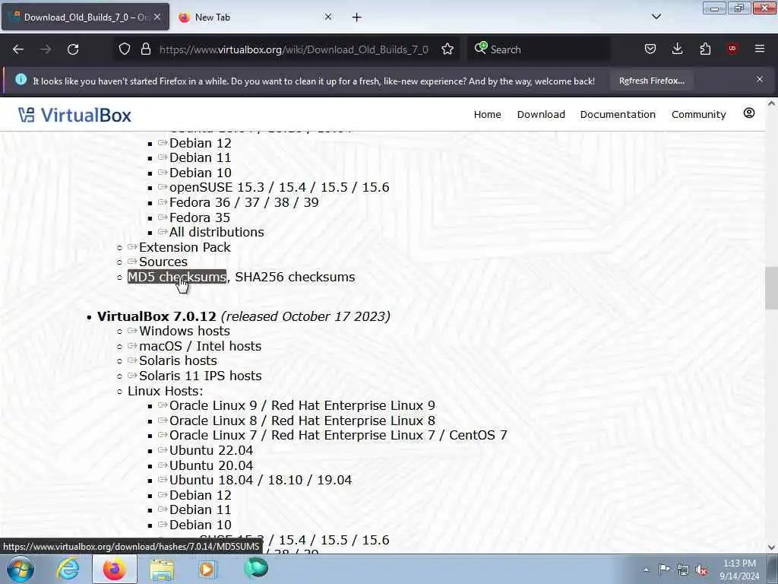Viewport: 778px width, 584px height.
Task: Open the media player taskbar icon
Action: click(207, 569)
